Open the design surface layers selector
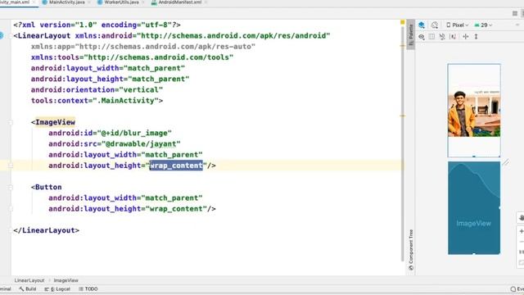Screen dimensions: 524x295 tap(422, 25)
